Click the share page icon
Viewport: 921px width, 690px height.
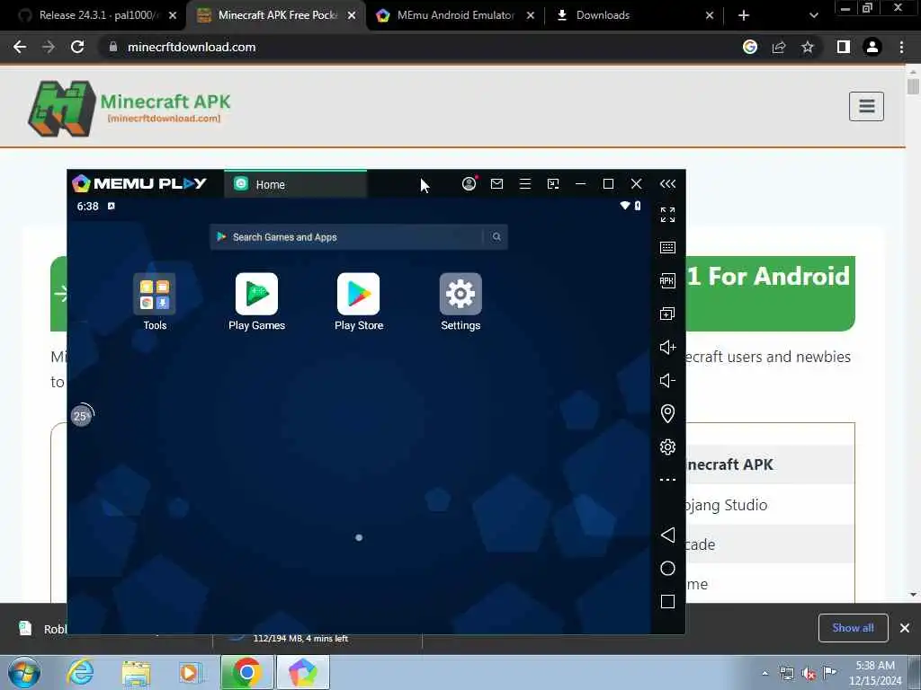[779, 47]
